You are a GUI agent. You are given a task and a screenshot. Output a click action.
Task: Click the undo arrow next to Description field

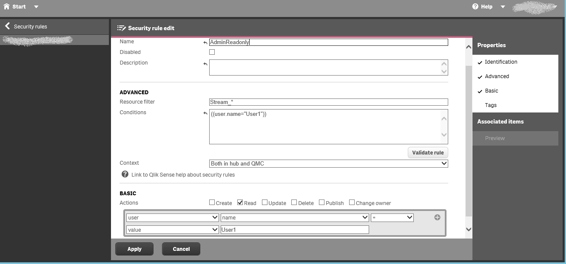(x=205, y=64)
